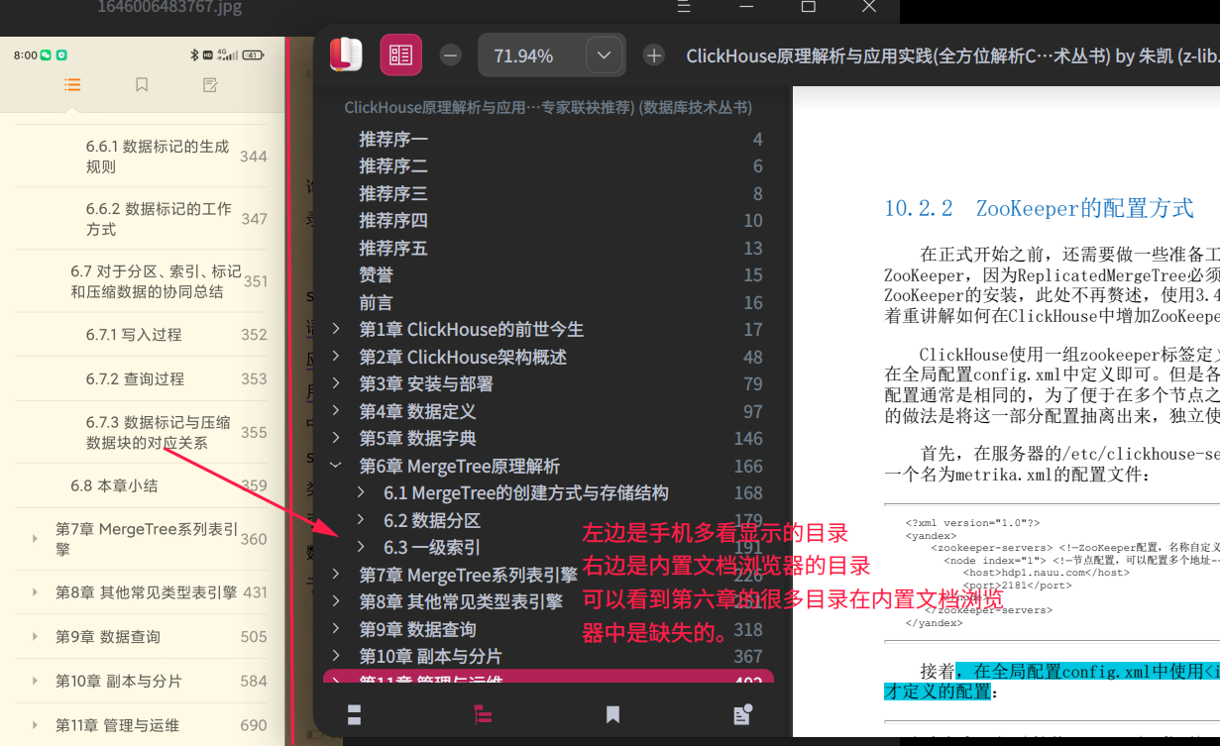Image resolution: width=1220 pixels, height=746 pixels.
Task: Expand phone entry 第9章 数据查询 triangle
Action: coord(36,637)
